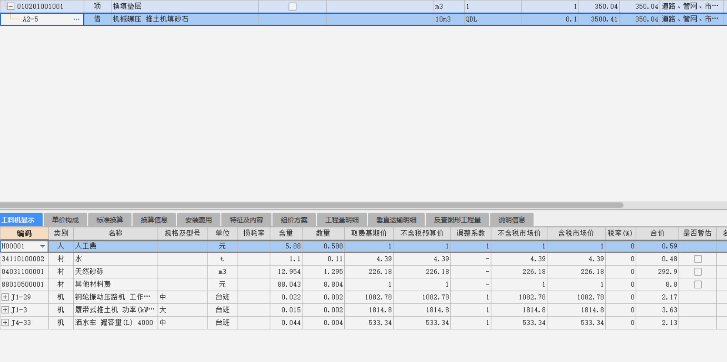727x362 pixels.
Task: Select the 34110100002 code cell
Action: point(24,259)
